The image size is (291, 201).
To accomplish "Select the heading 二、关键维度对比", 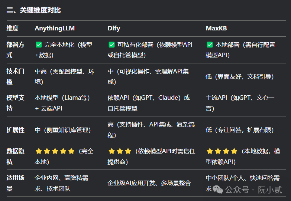I will [x=33, y=10].
